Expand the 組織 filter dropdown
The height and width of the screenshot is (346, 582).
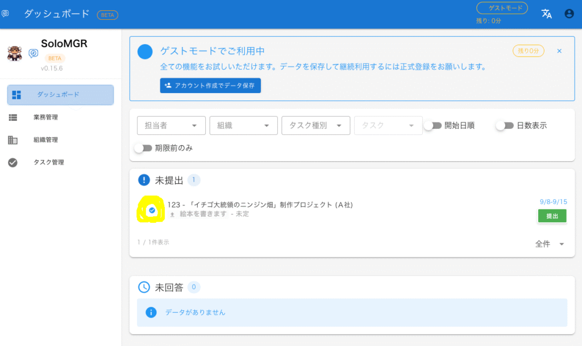[243, 125]
